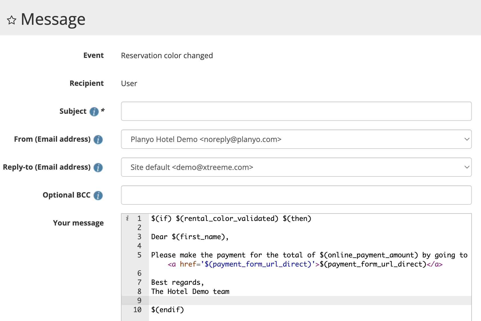
Task: Click the 'Dear $(first_name),' line in editor
Action: click(190, 237)
